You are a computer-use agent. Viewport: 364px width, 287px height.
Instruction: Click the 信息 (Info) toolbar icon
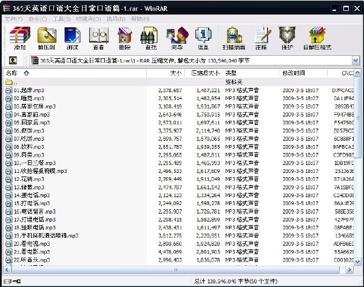[x=203, y=35]
